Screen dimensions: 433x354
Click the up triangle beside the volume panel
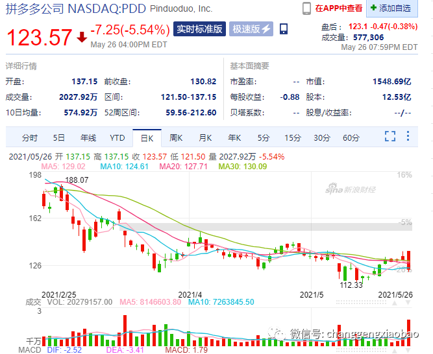(395, 303)
